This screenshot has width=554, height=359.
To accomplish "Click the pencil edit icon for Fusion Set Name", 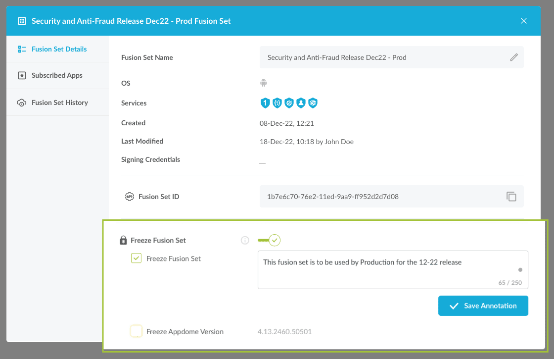I will click(x=513, y=57).
